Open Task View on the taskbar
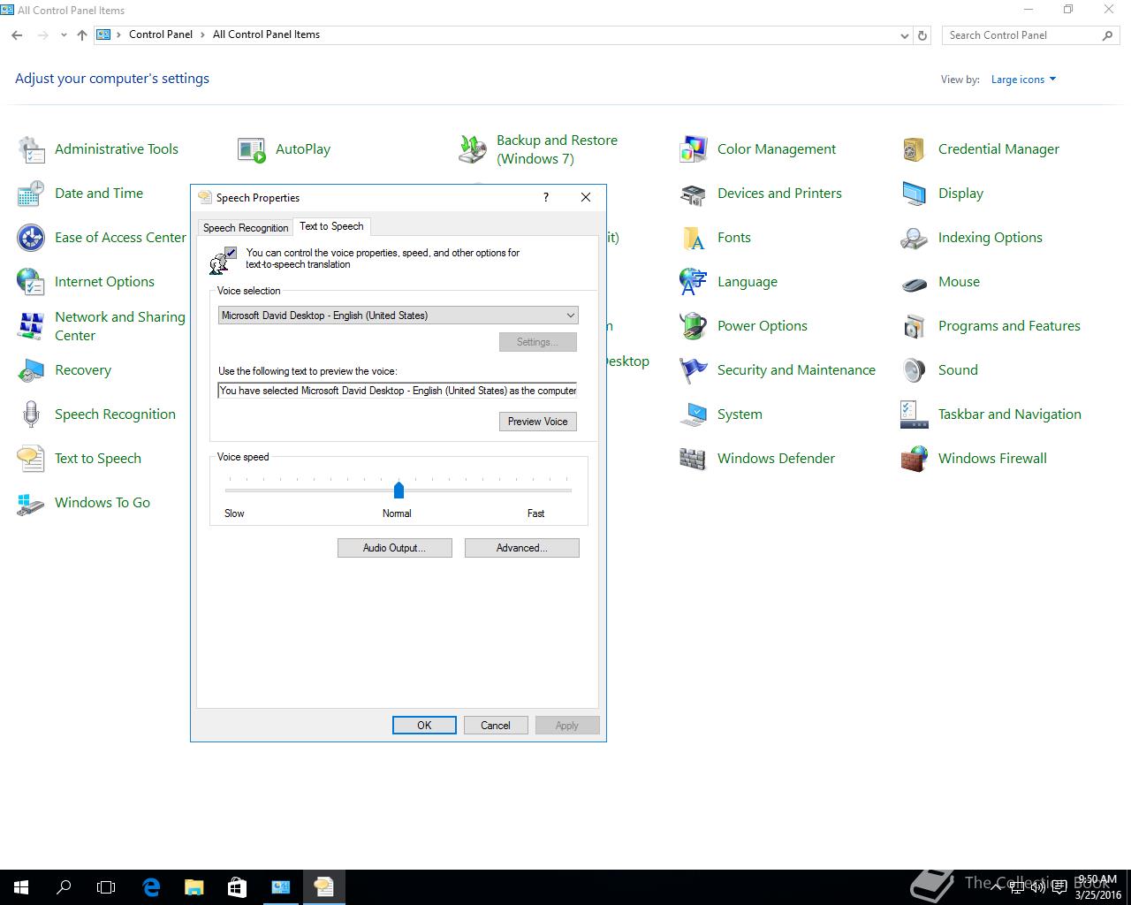 coord(106,887)
